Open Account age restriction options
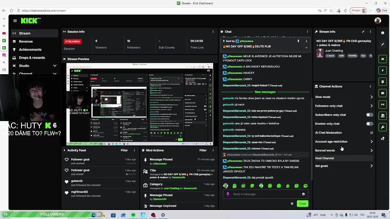This screenshot has width=390, height=219. pyautogui.click(x=344, y=142)
